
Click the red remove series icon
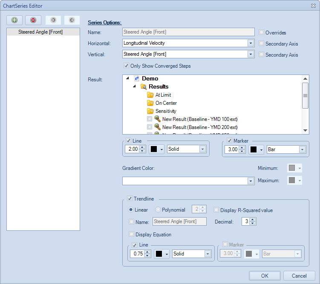tap(33, 20)
